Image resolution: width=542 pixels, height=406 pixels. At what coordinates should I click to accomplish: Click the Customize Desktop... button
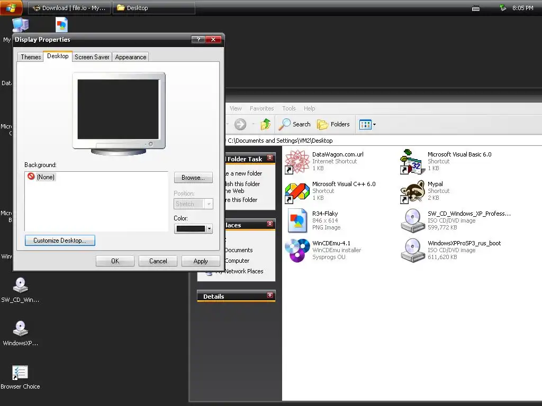60,241
